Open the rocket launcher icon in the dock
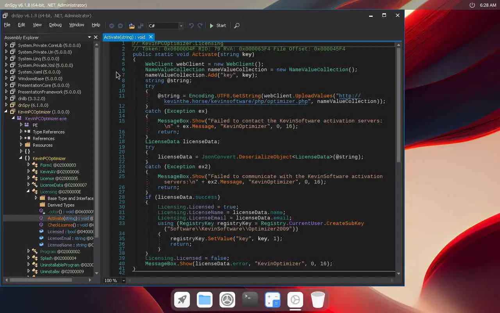The width and height of the screenshot is (500, 313). [x=182, y=300]
